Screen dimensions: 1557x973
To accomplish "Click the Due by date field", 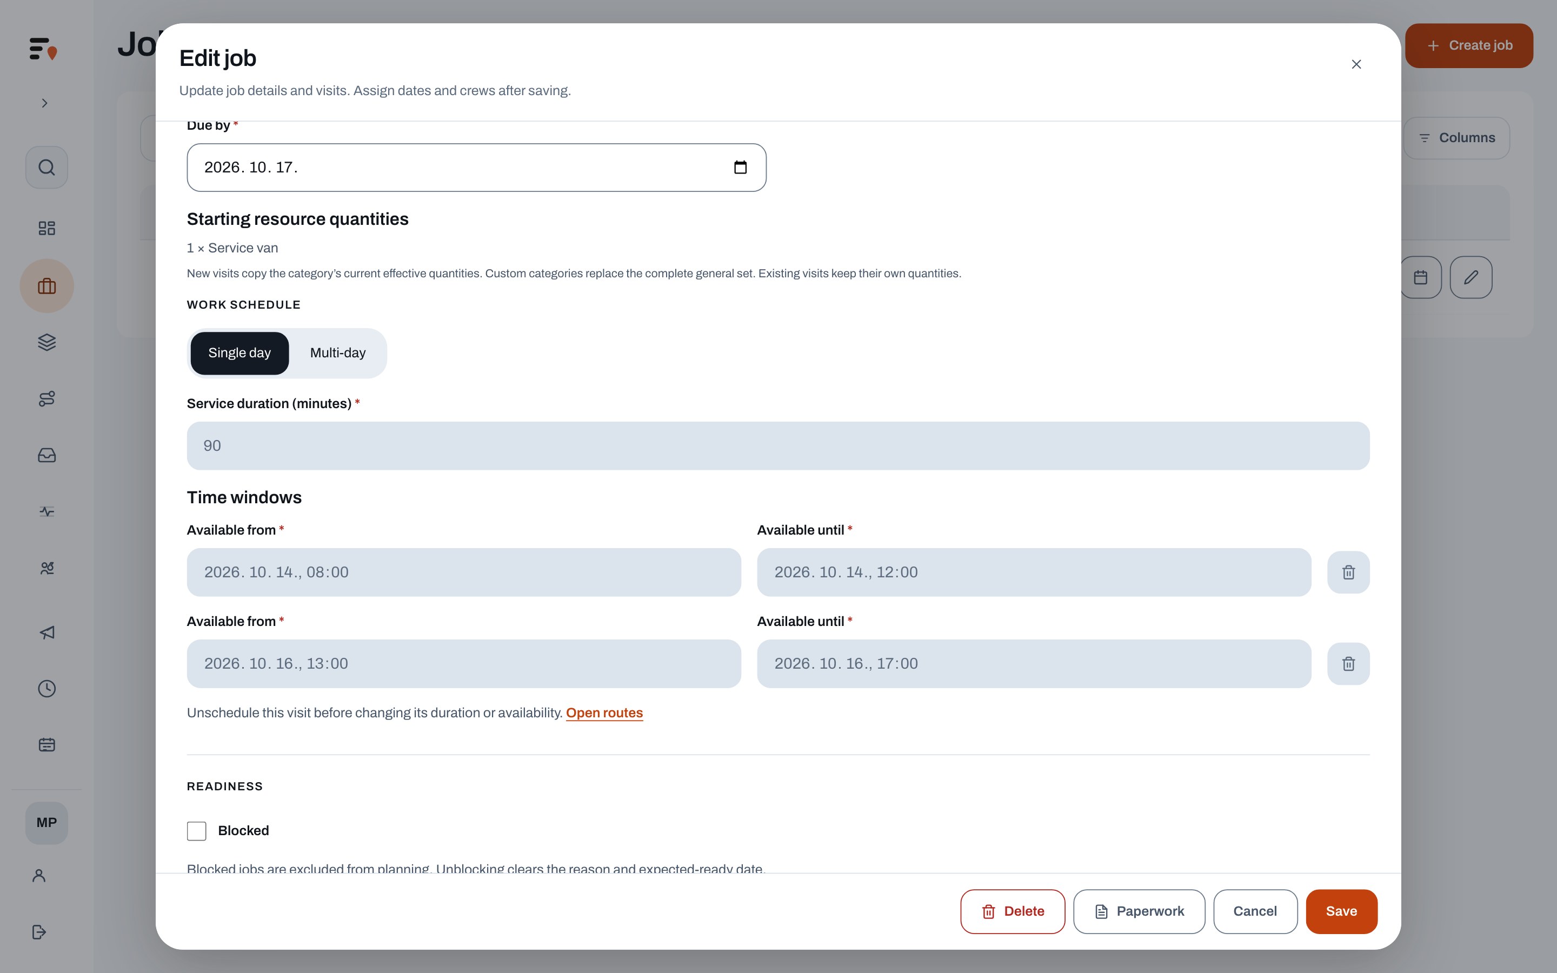I will (x=476, y=168).
